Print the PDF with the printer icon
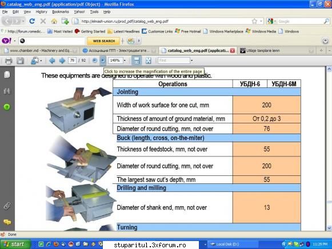 (x=9, y=61)
